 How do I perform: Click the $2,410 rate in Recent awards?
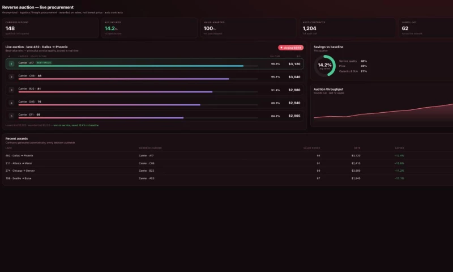356,163
